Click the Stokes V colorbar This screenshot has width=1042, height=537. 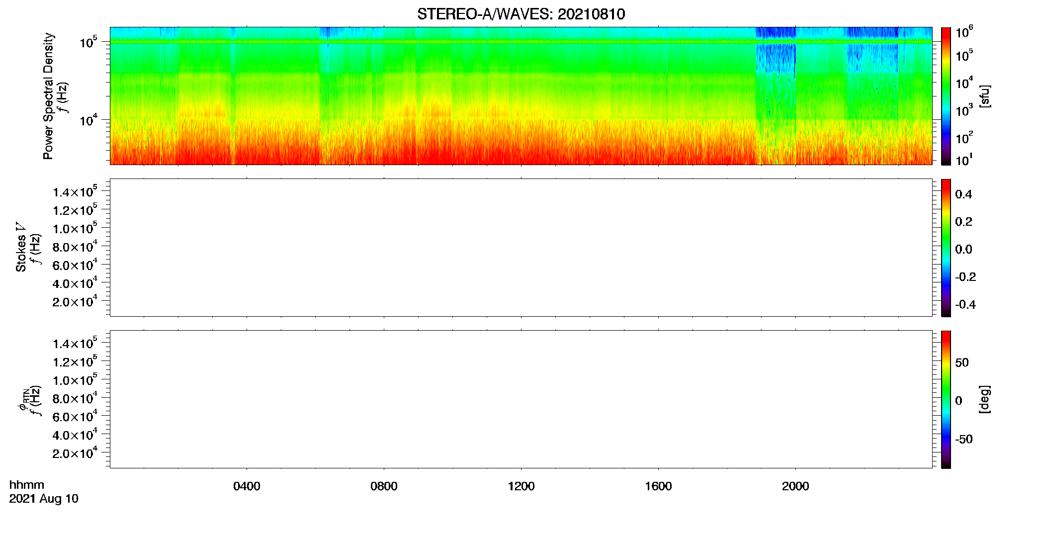coord(946,248)
